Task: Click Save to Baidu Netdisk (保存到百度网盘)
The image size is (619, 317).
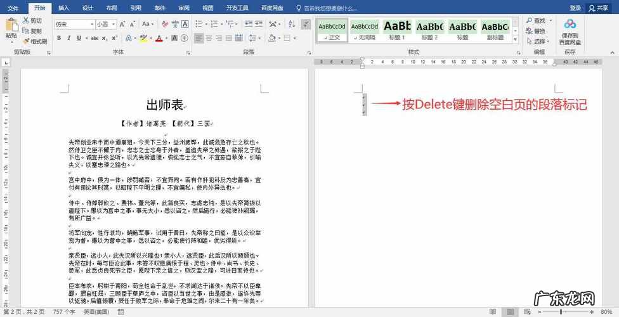Action: (570, 32)
